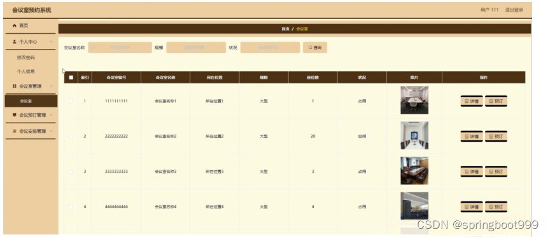Image resolution: width=548 pixels, height=237 pixels.
Task: Click 首页 in the breadcrumb
Action: pos(286,29)
